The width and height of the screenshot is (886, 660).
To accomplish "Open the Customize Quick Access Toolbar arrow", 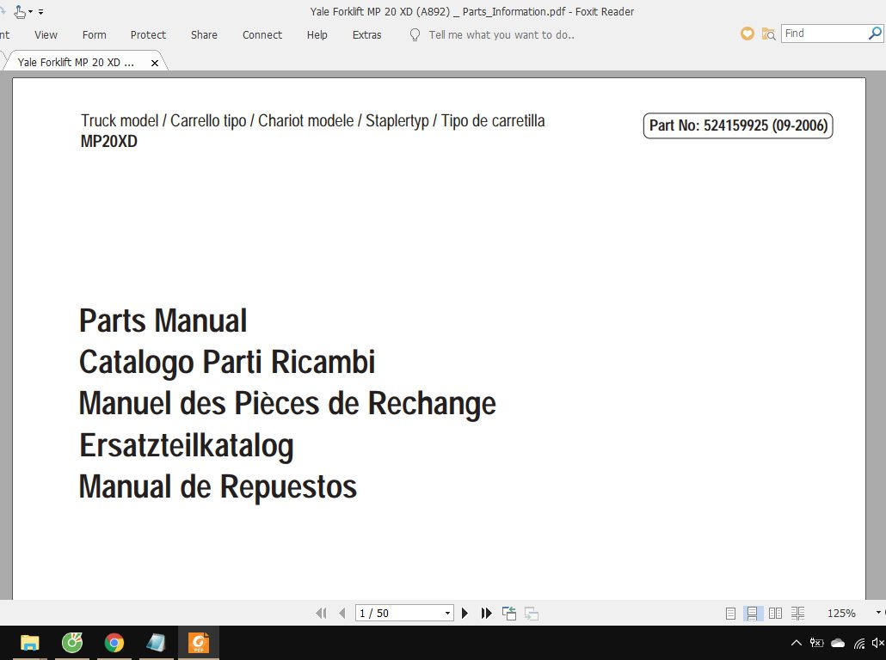I will [40, 12].
